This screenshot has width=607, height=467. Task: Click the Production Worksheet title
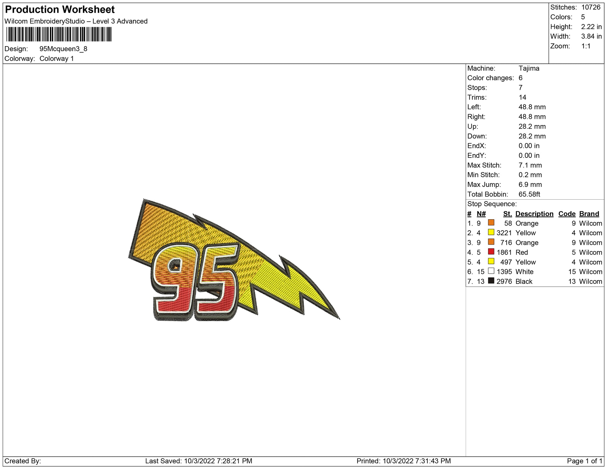60,10
